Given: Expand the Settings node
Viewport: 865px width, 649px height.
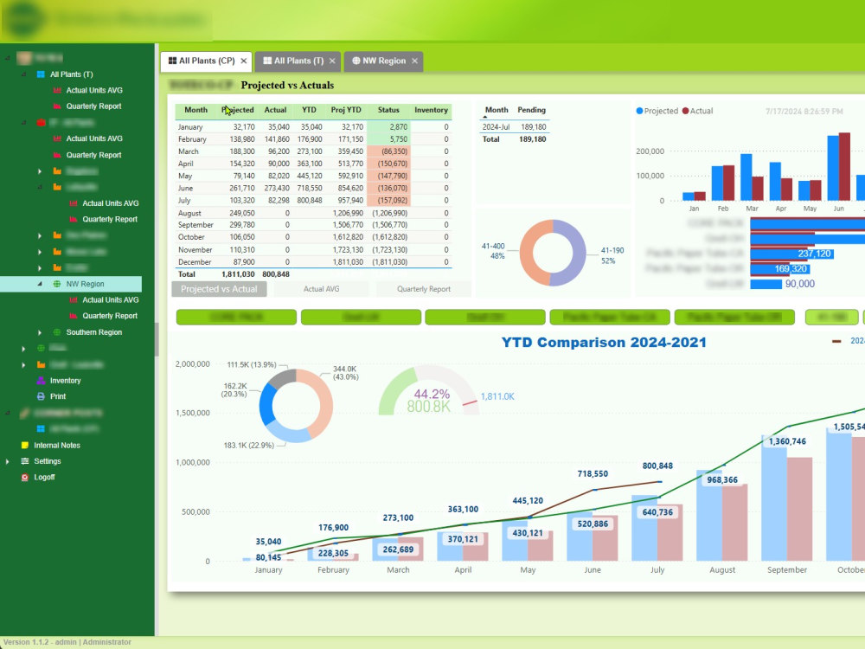Looking at the screenshot, I should [x=7, y=461].
